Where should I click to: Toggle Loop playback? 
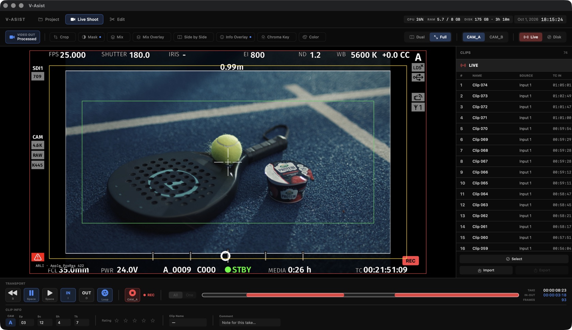click(x=105, y=295)
